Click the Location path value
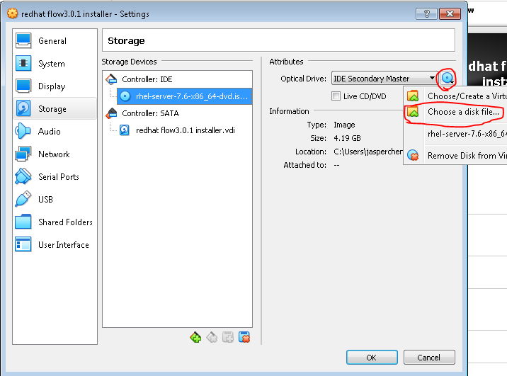The height and width of the screenshot is (376, 507). coord(368,152)
